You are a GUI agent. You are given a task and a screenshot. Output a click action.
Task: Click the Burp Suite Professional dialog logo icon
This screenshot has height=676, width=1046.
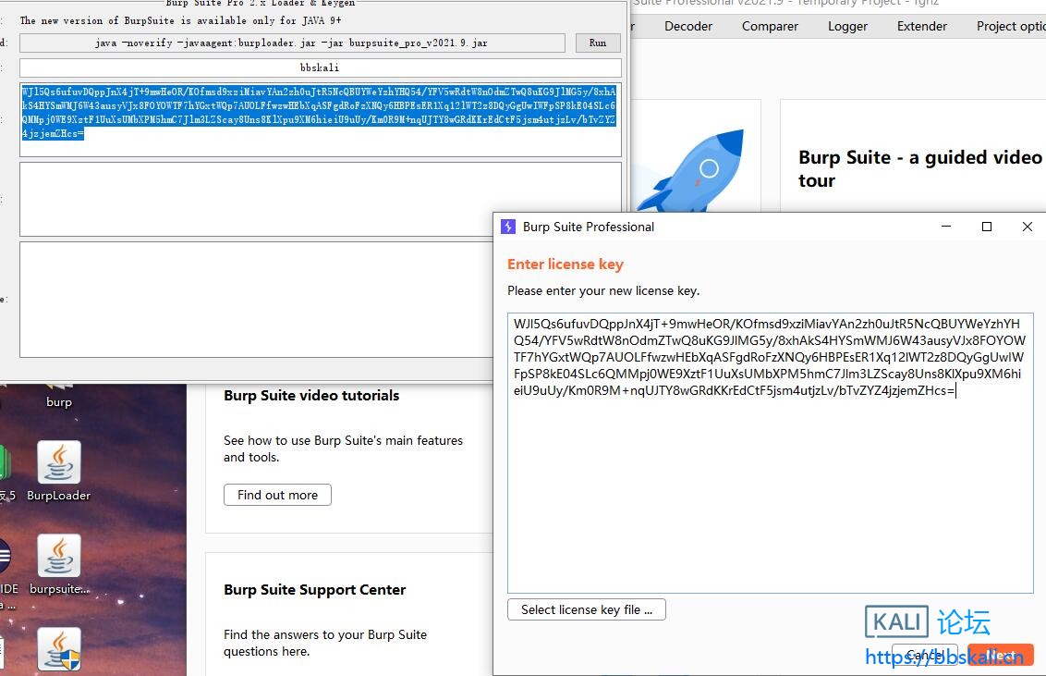click(508, 227)
